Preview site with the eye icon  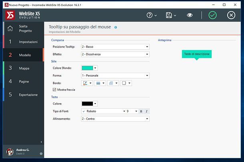tap(190, 15)
